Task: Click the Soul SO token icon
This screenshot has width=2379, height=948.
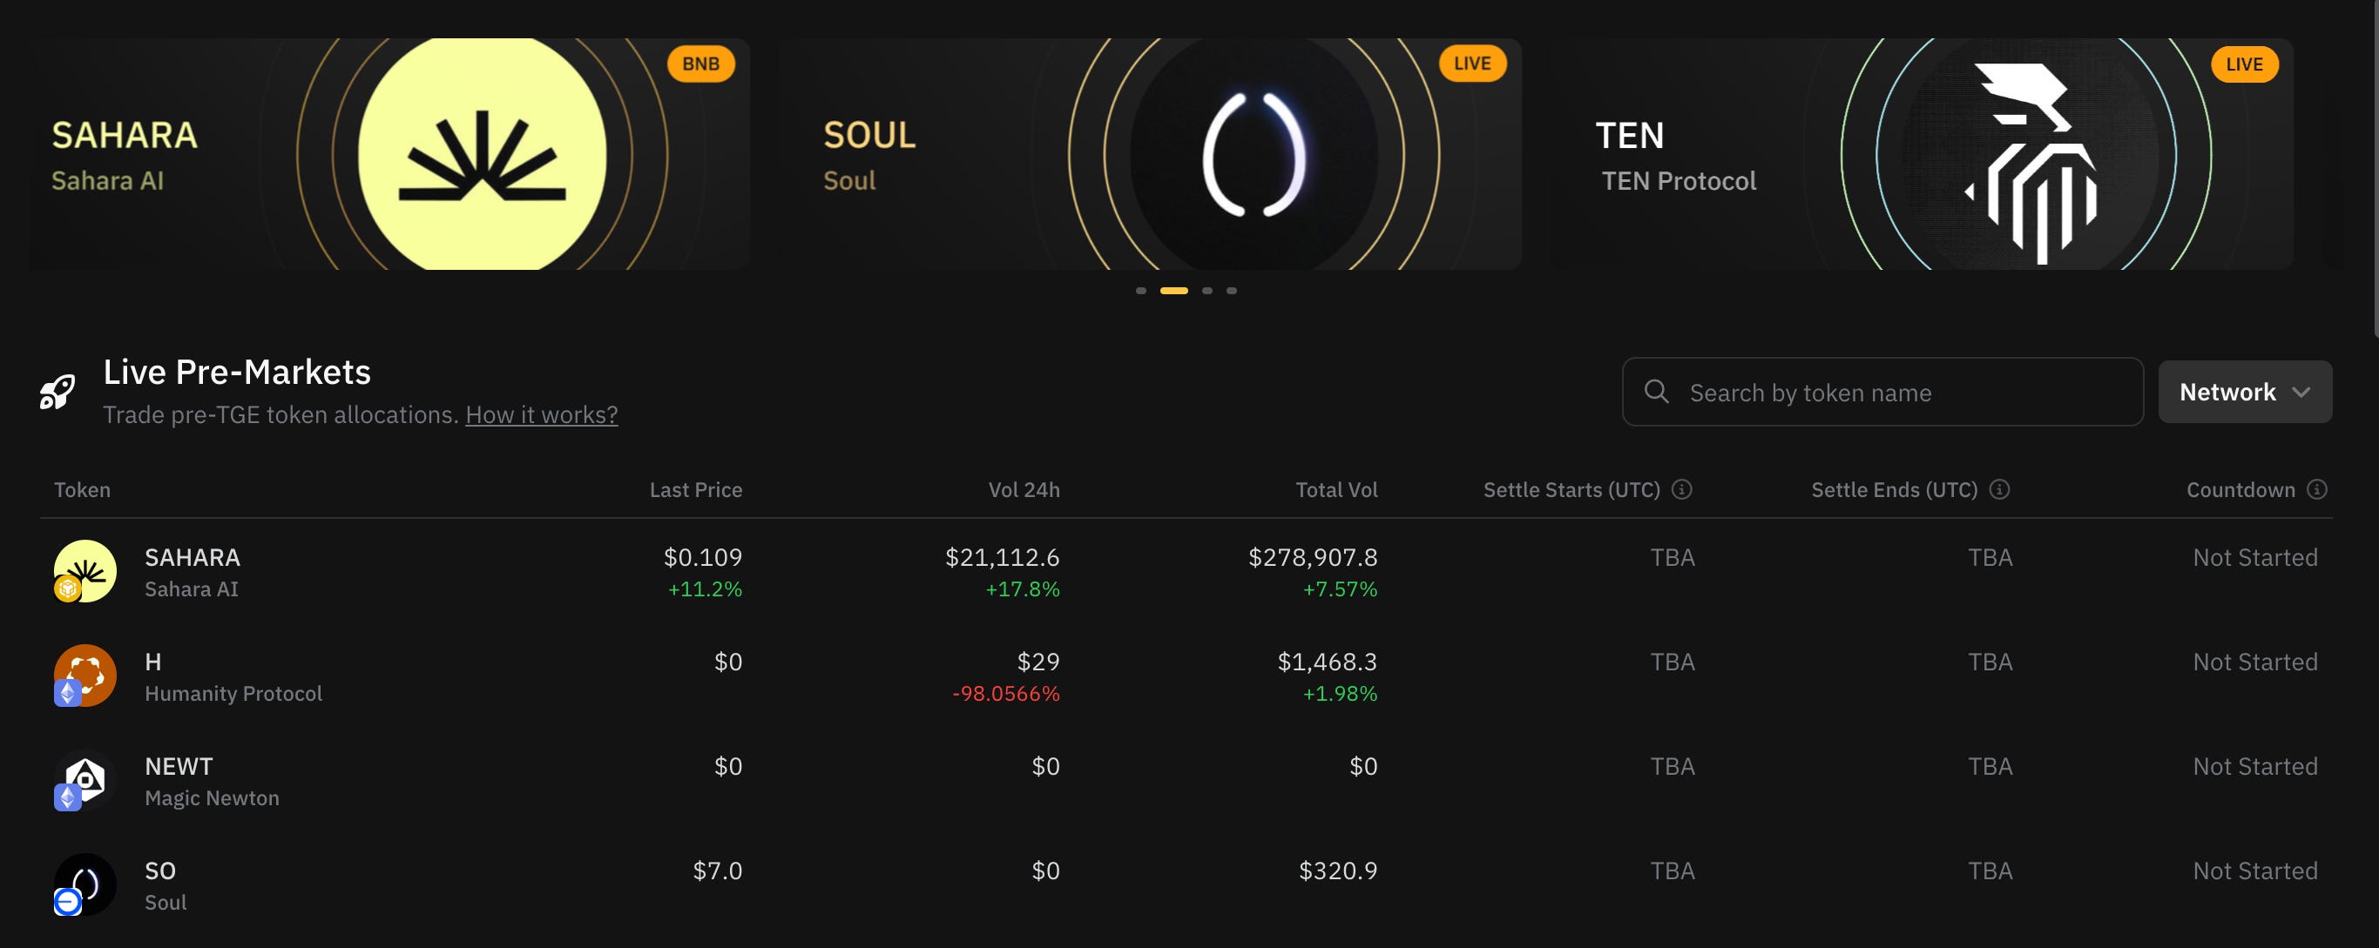Action: pos(85,884)
